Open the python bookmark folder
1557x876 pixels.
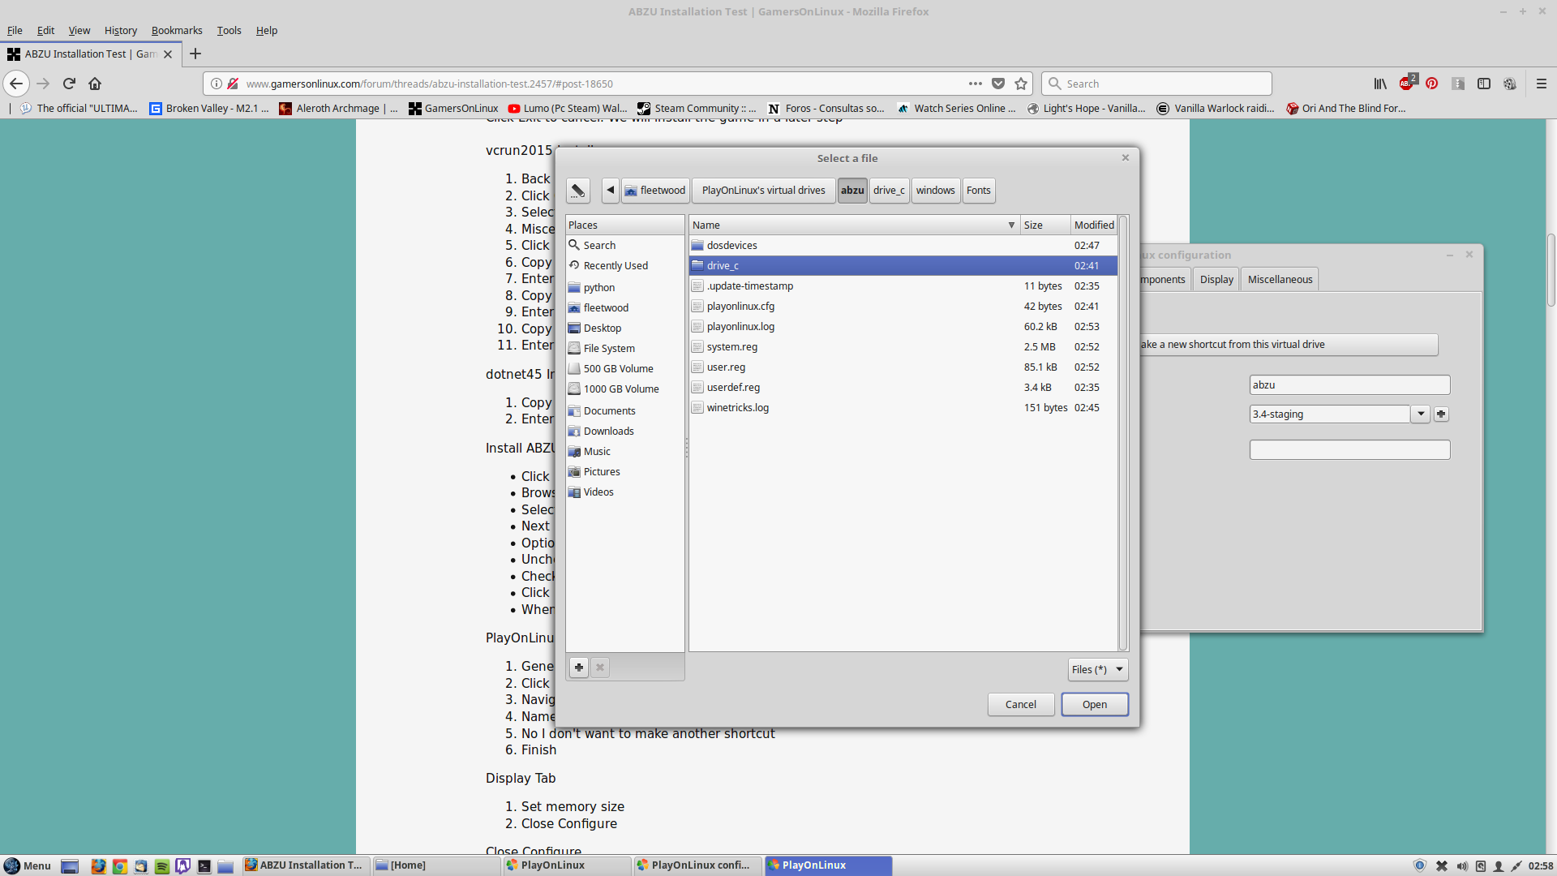624,287
